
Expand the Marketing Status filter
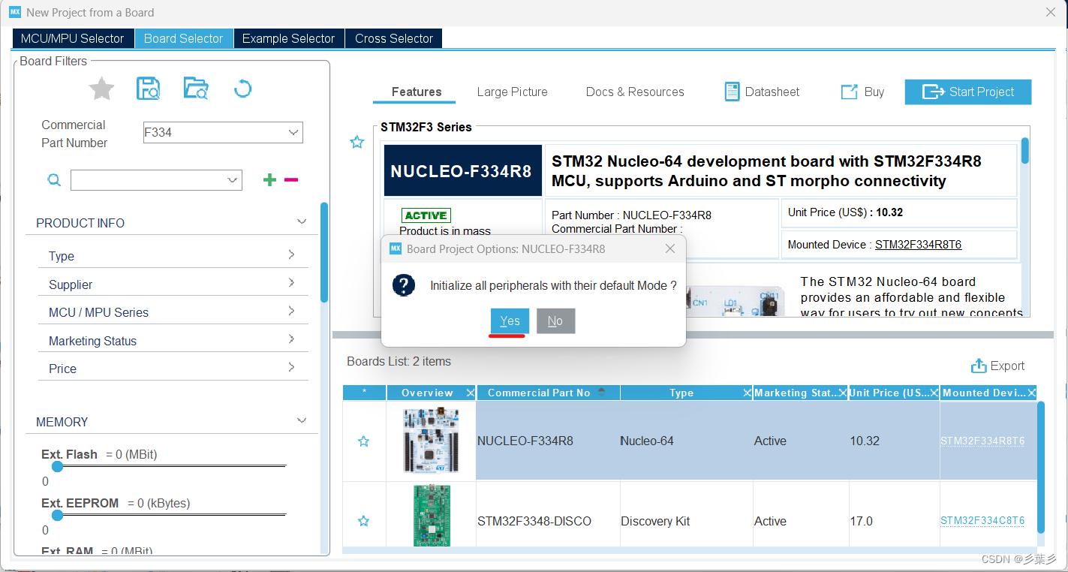(291, 339)
